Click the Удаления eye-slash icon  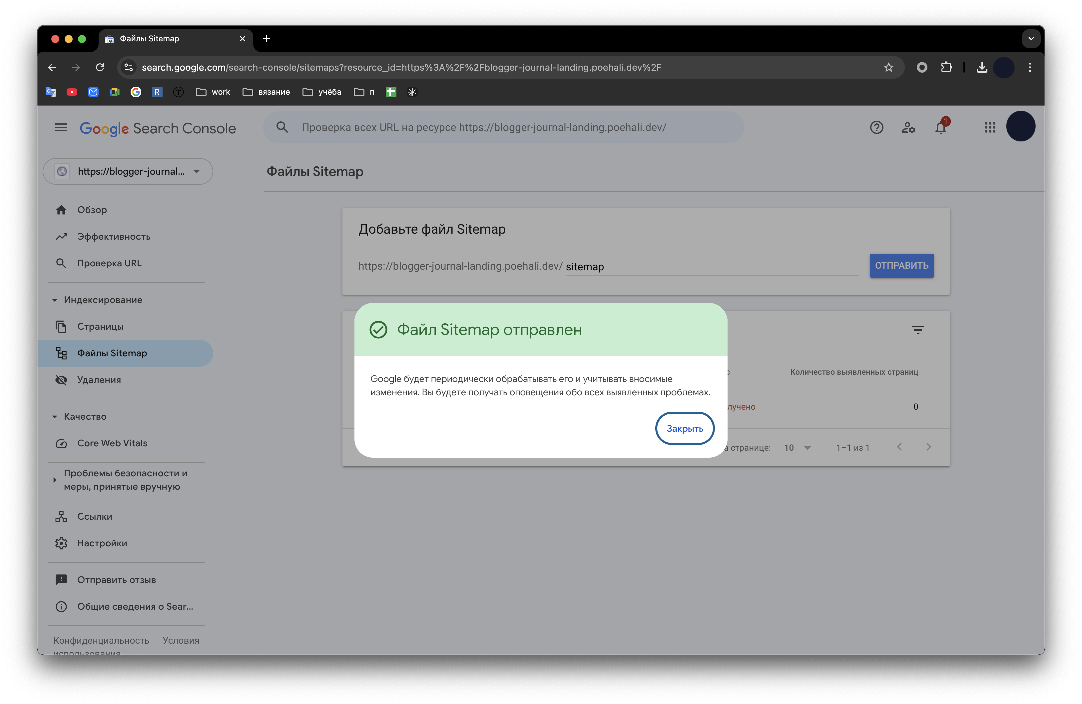pyautogui.click(x=61, y=380)
